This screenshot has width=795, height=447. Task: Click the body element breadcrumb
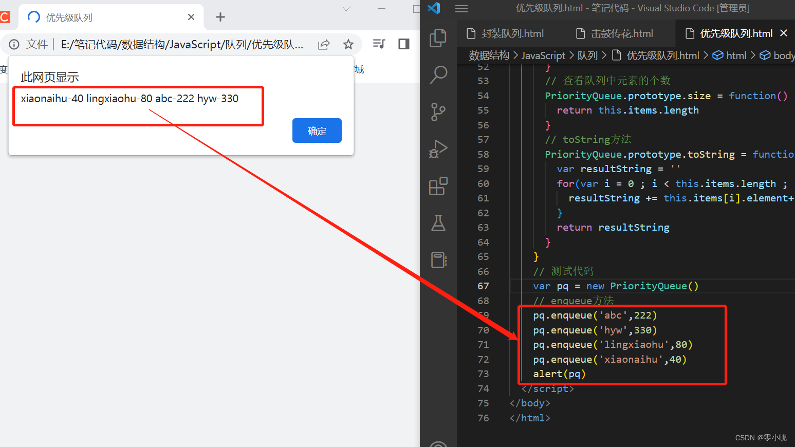[x=777, y=55]
